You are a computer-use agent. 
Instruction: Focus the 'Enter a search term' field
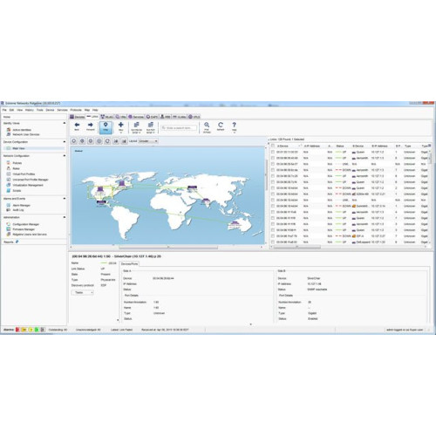(179, 127)
